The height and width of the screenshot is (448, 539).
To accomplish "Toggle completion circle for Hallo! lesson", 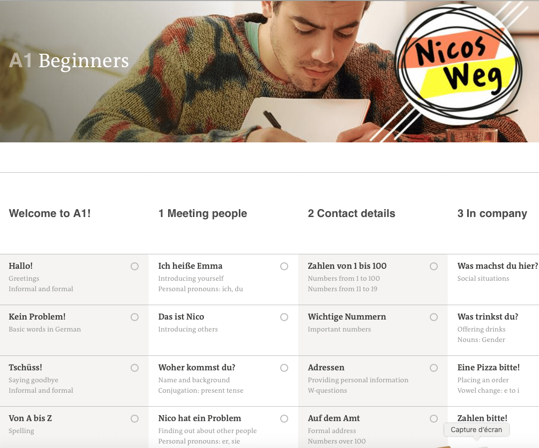I will tap(135, 266).
